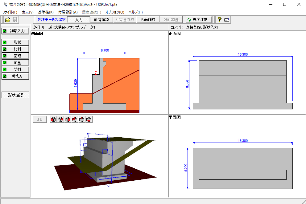Open the 考え方 input section
This screenshot has height=204, width=306.
pos(15,76)
